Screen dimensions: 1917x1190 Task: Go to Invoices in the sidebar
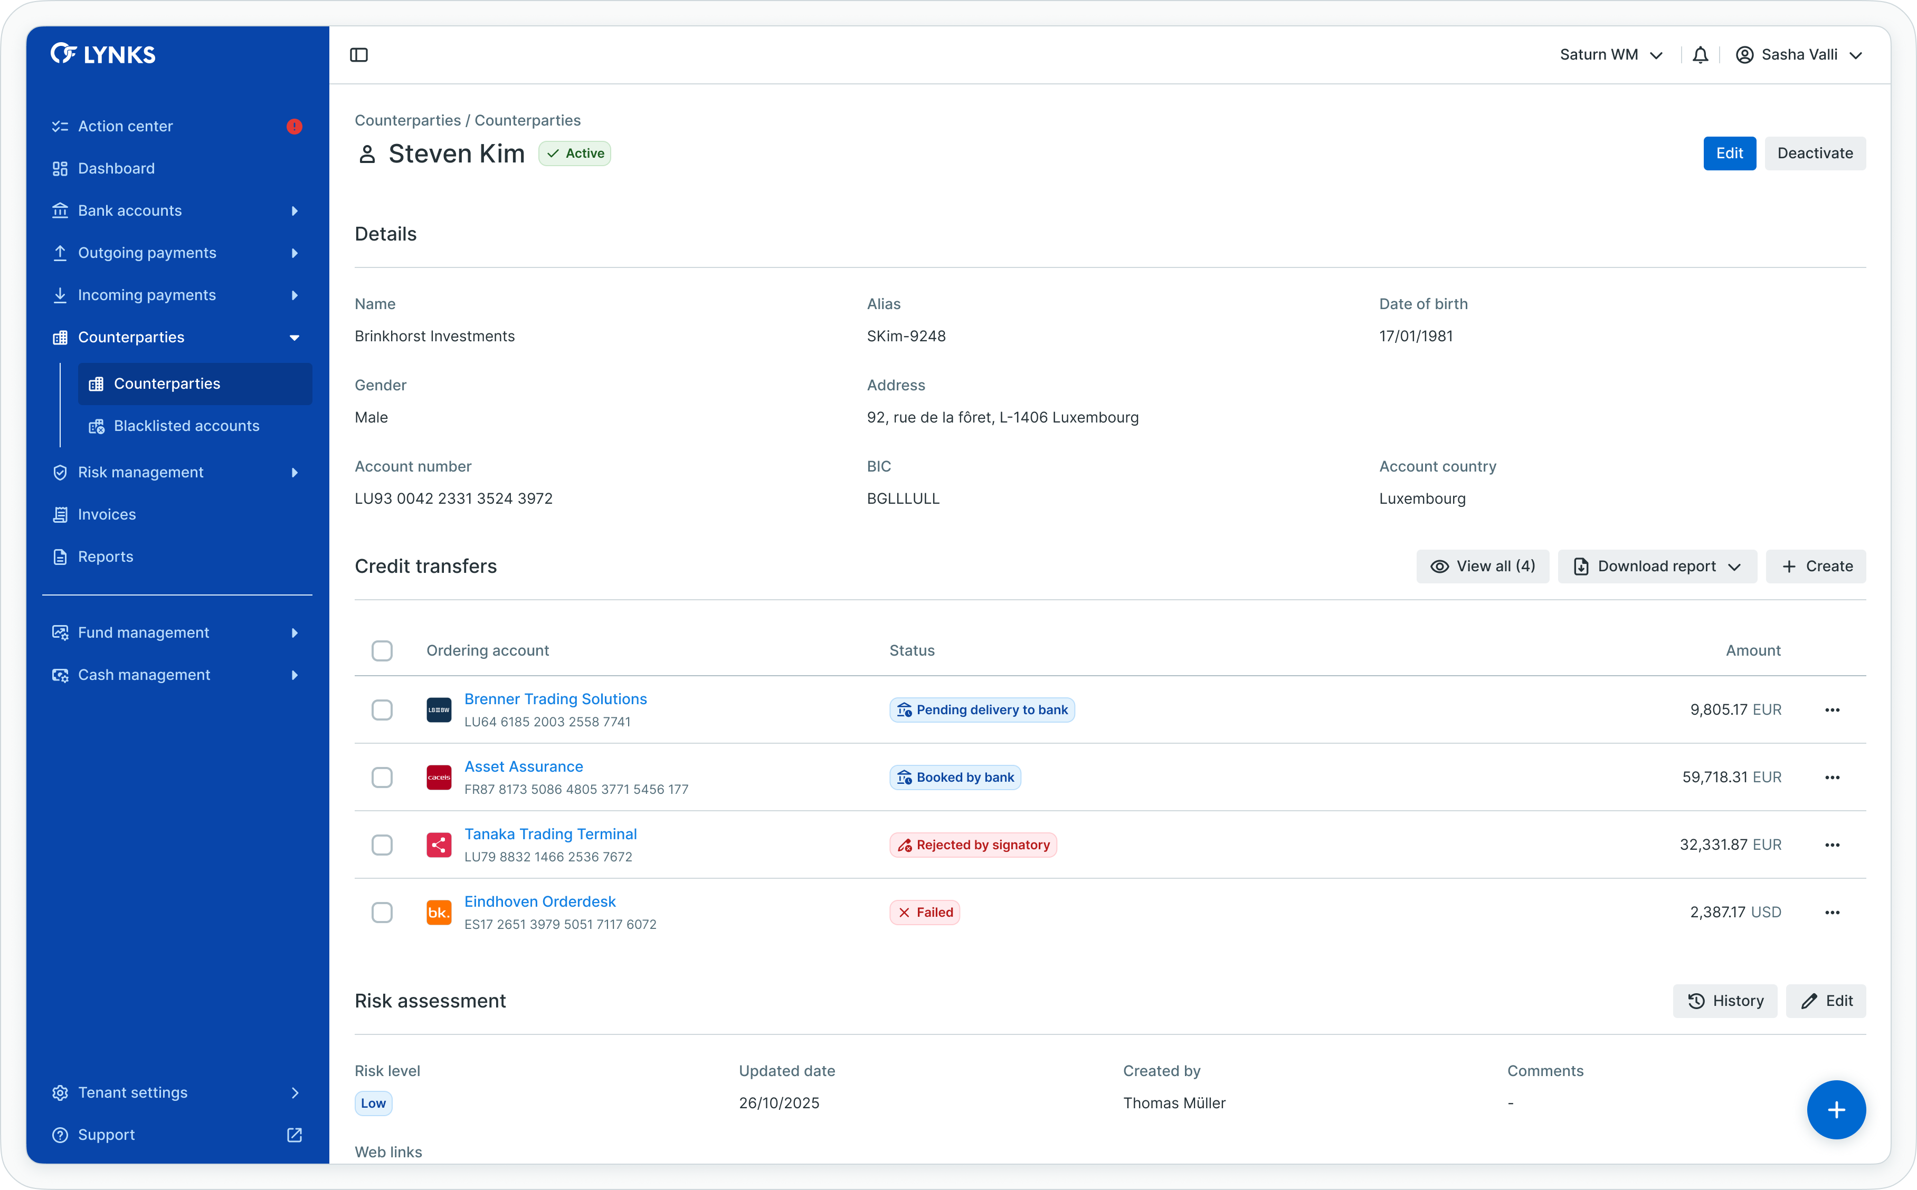(x=107, y=515)
